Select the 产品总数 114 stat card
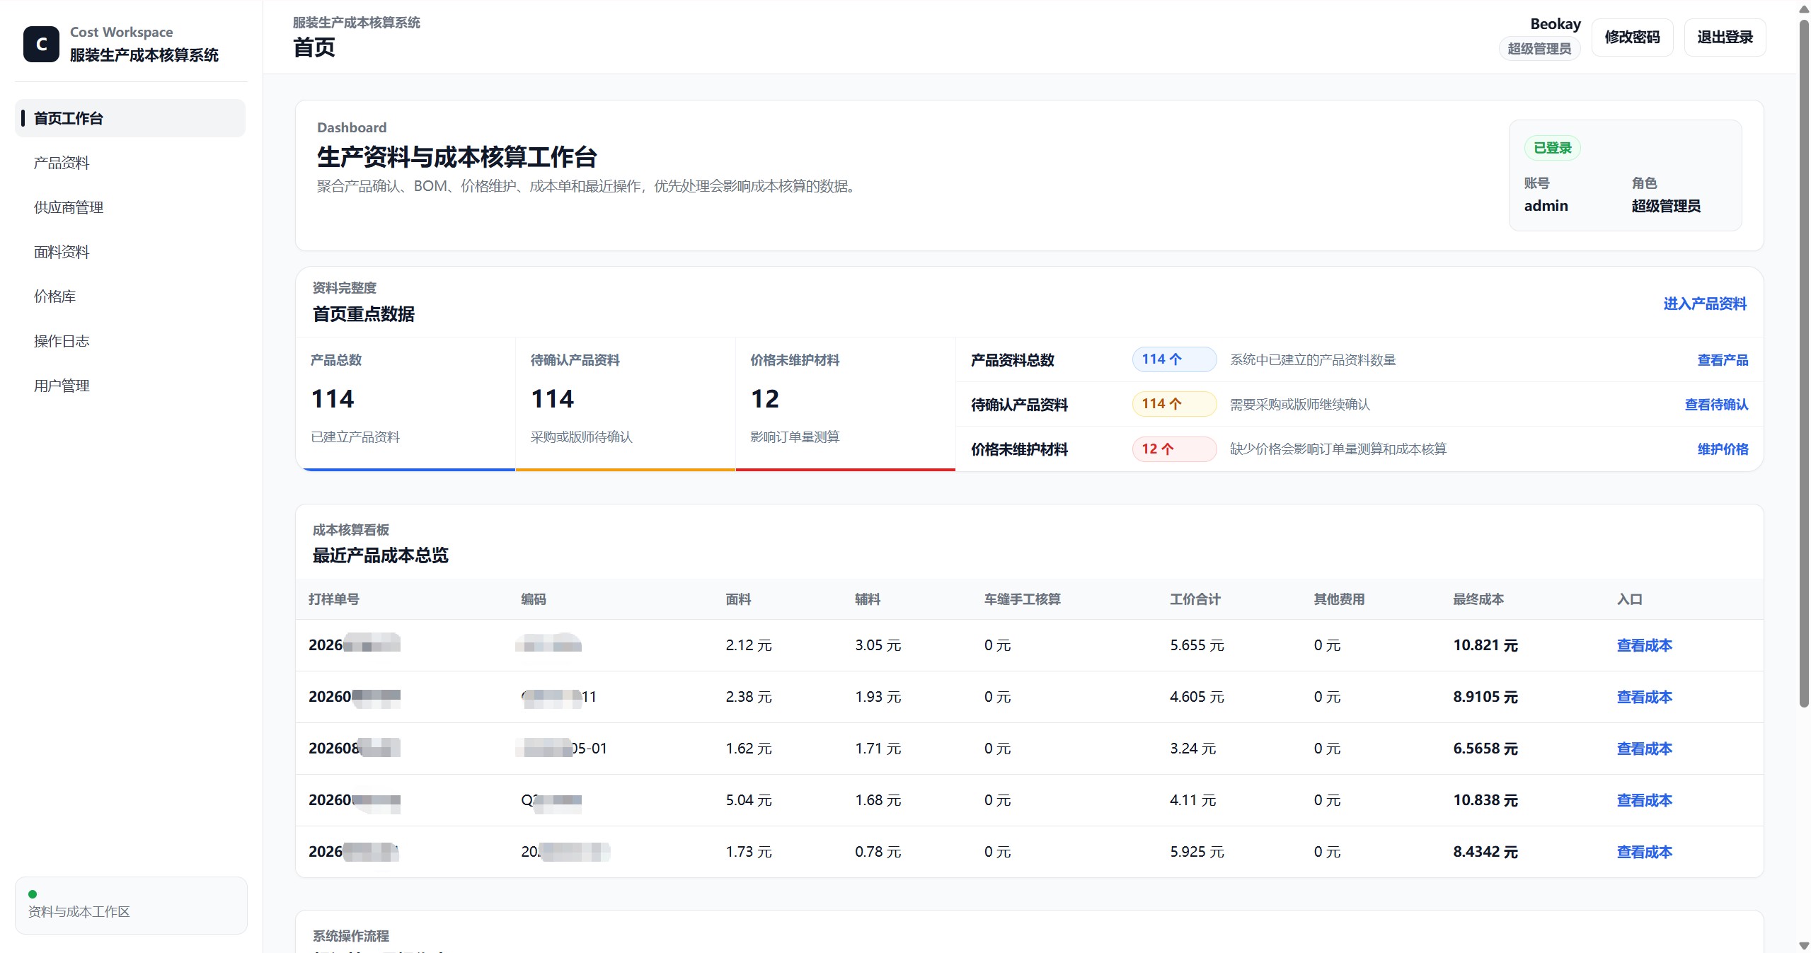 [x=406, y=403]
